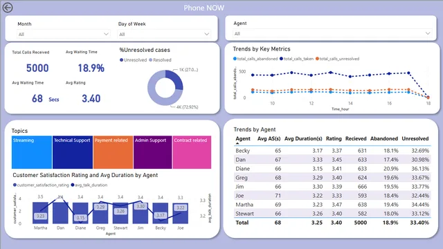The image size is (443, 249).
Task: Select Martha row in agent table
Action: (332, 205)
